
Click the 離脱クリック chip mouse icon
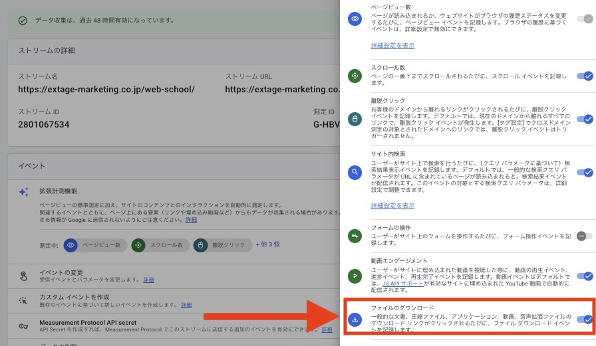(200, 245)
